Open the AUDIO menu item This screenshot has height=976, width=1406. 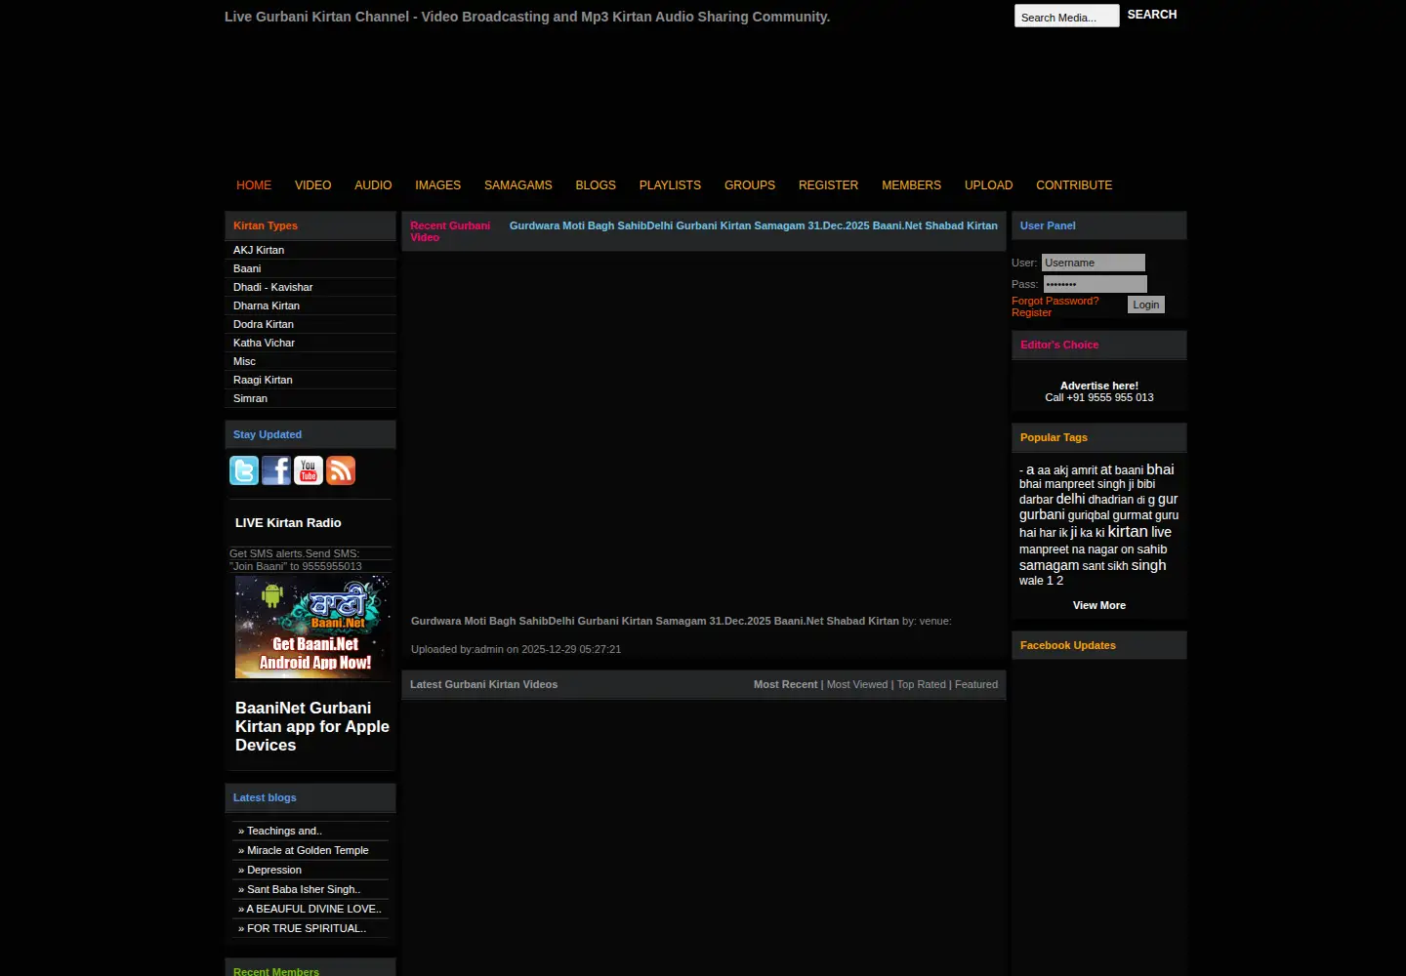click(x=373, y=185)
